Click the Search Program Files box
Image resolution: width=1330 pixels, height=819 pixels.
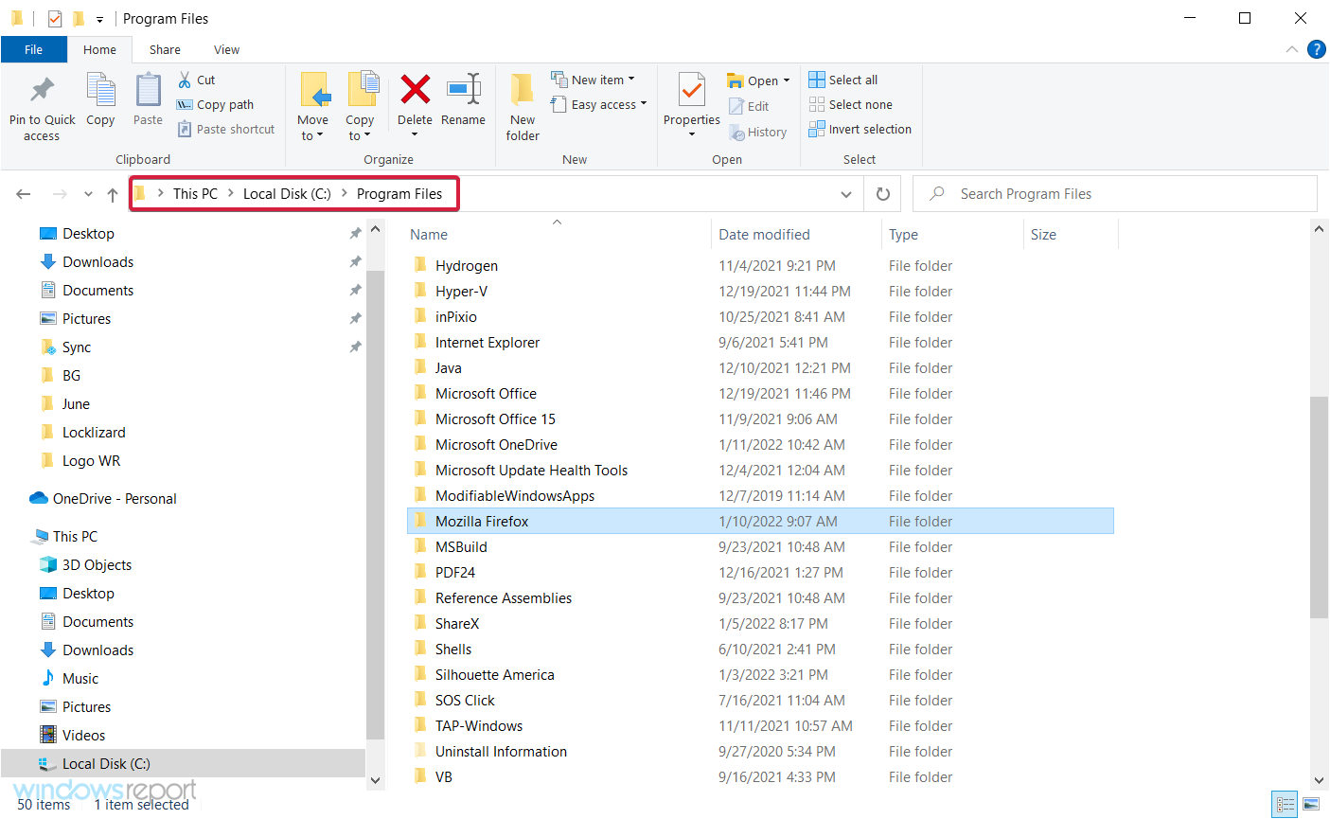[x=1115, y=194]
